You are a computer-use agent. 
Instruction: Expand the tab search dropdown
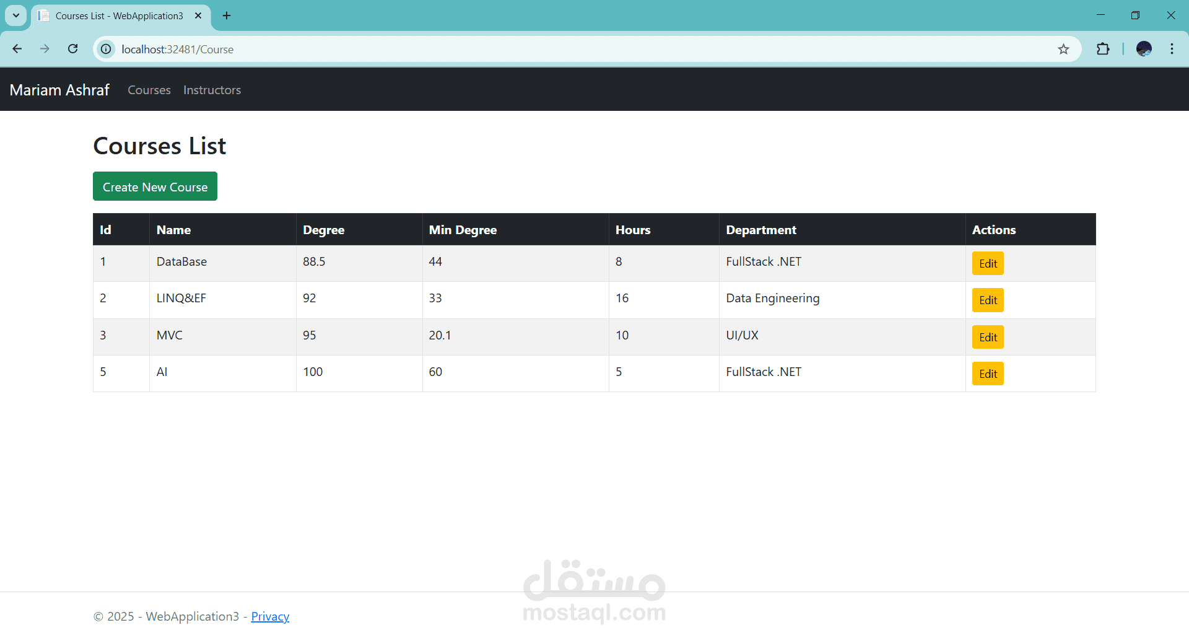coord(16,15)
